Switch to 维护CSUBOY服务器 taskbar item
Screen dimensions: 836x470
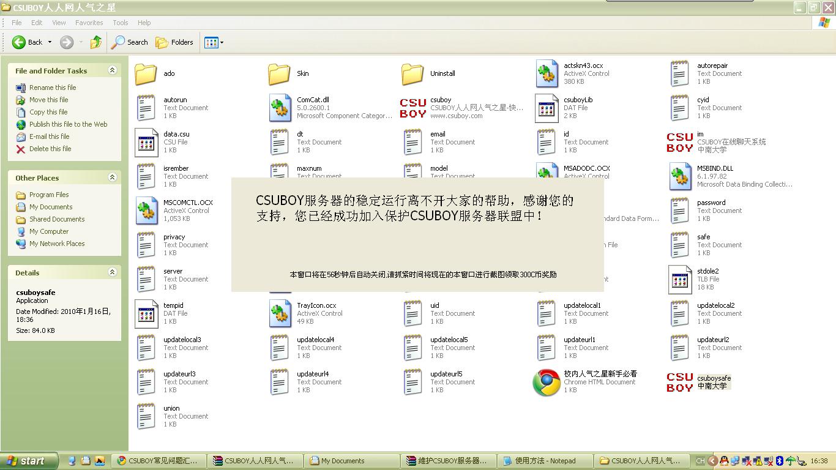click(x=449, y=461)
